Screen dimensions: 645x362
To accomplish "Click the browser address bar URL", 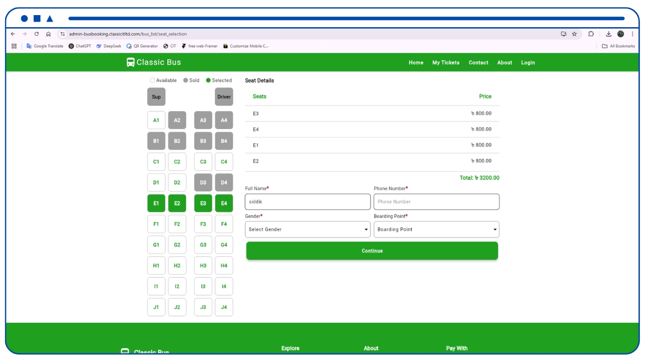I will 128,34.
